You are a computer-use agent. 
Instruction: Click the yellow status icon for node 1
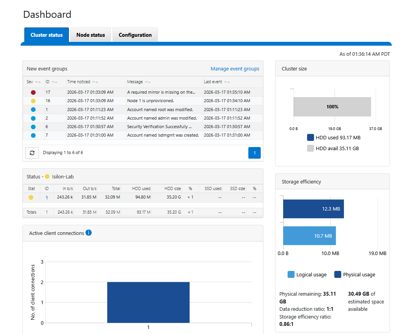pos(31,198)
